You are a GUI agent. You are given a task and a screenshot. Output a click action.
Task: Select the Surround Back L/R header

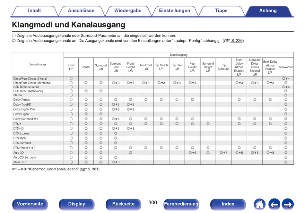click(116, 67)
